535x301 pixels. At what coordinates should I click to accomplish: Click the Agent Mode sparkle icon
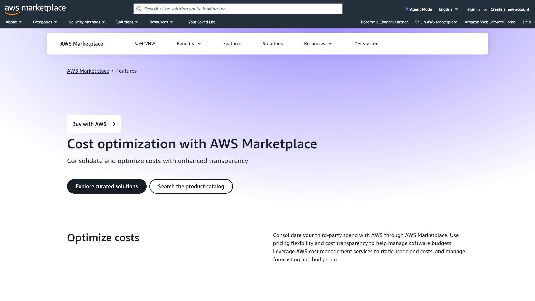[407, 9]
